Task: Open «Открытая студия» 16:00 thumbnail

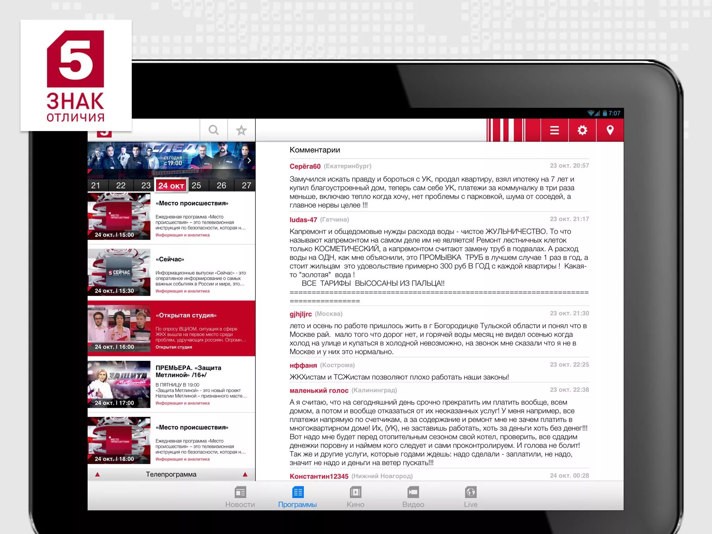Action: 119,328
